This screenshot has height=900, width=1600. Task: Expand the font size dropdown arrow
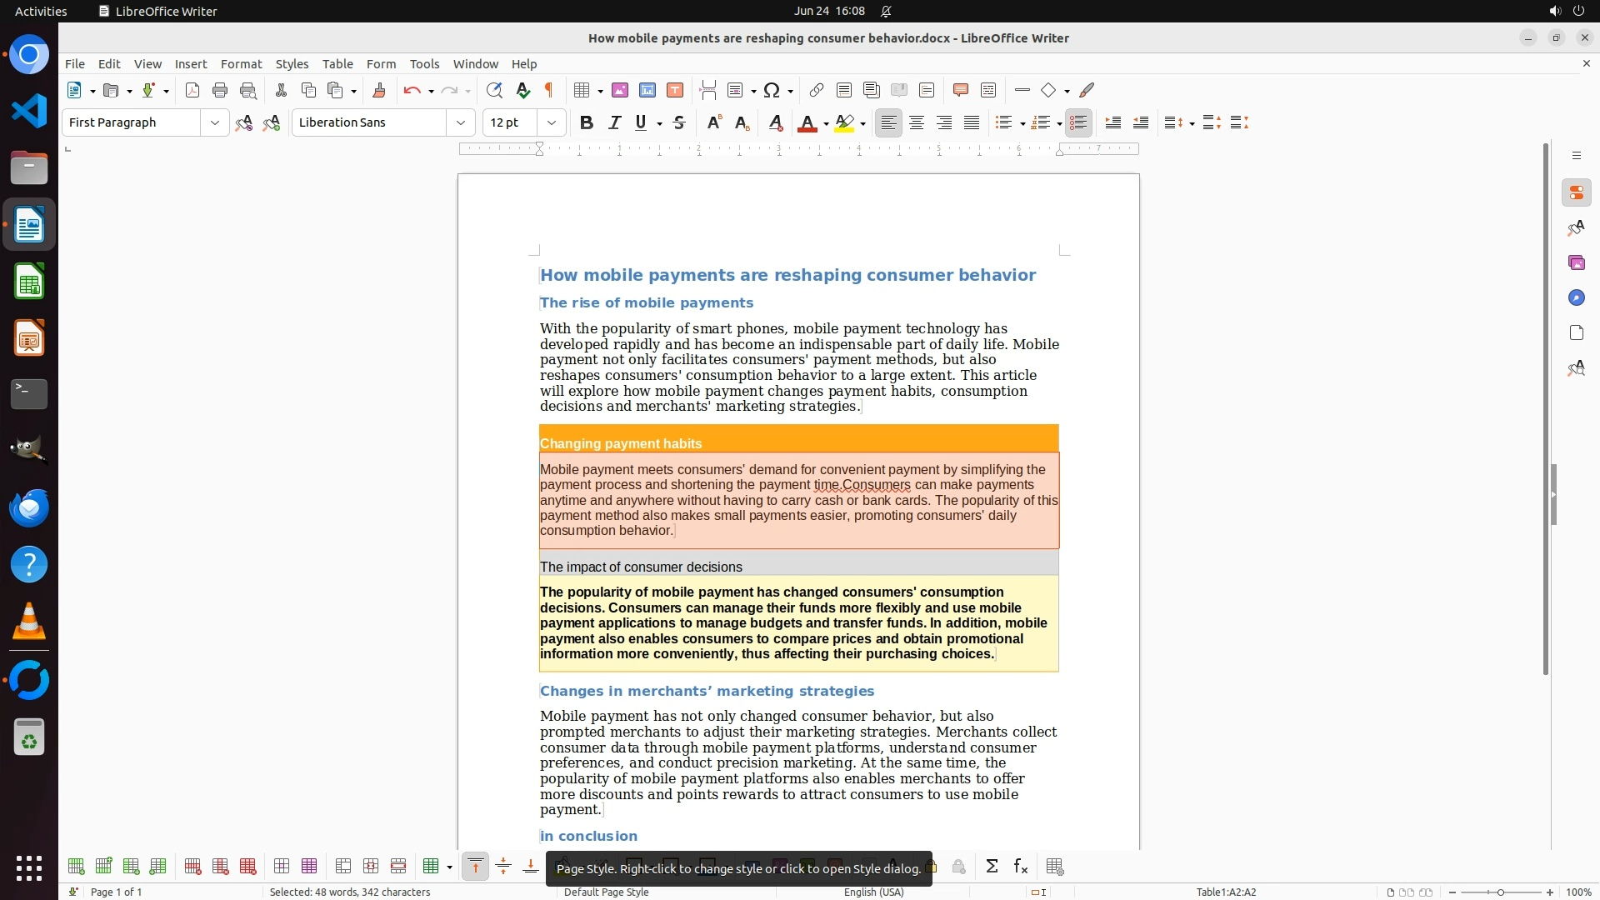pyautogui.click(x=551, y=122)
